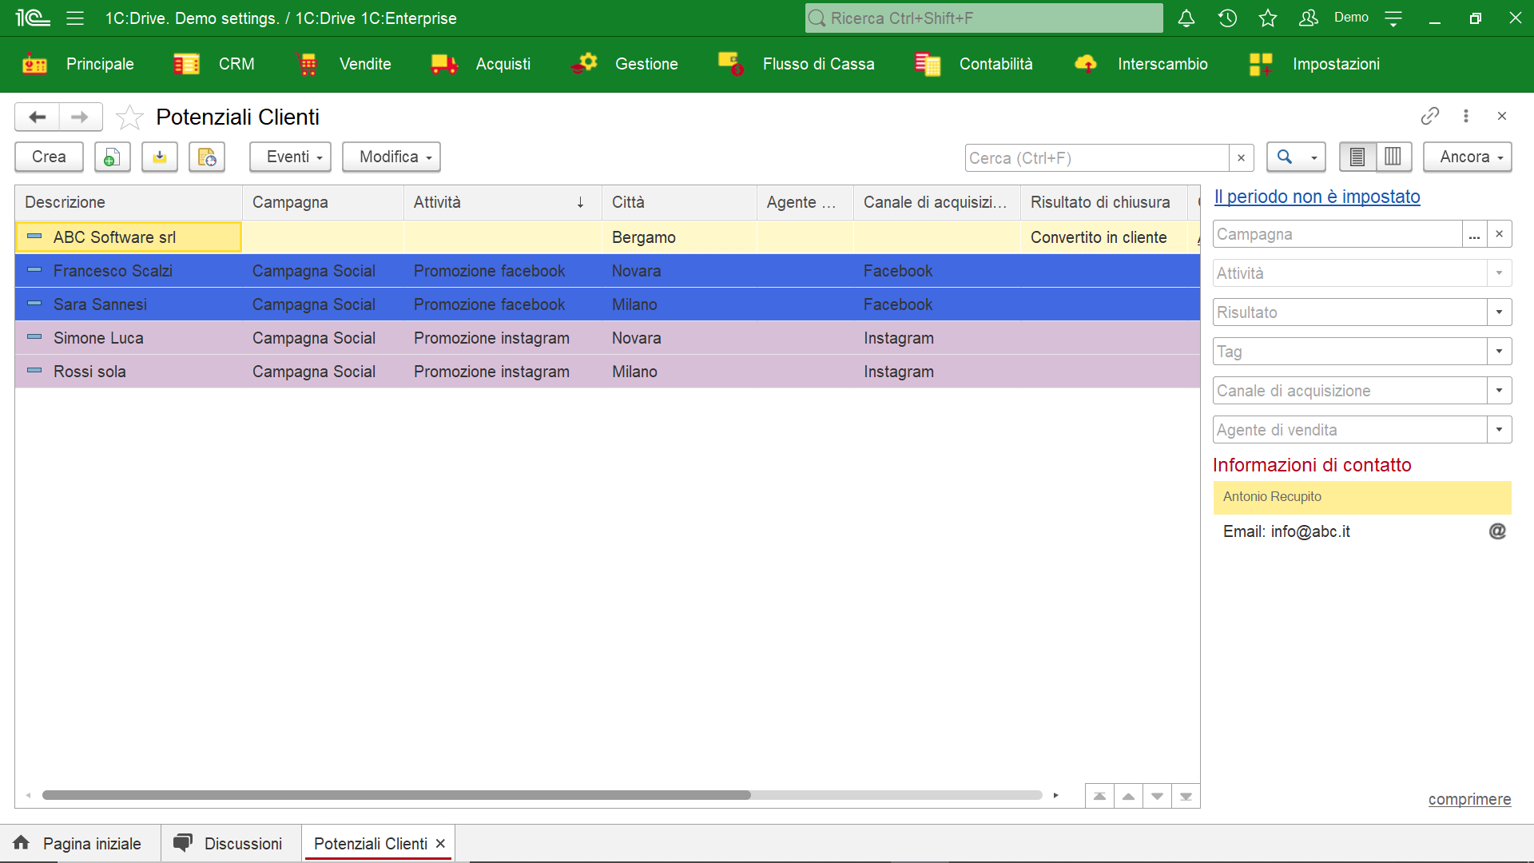Jump to first row arrow
This screenshot has height=863, width=1534.
point(1099,796)
